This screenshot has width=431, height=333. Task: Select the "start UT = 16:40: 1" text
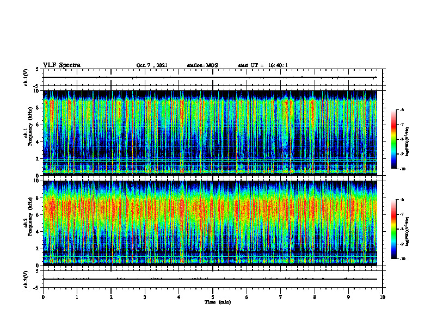(x=263, y=65)
